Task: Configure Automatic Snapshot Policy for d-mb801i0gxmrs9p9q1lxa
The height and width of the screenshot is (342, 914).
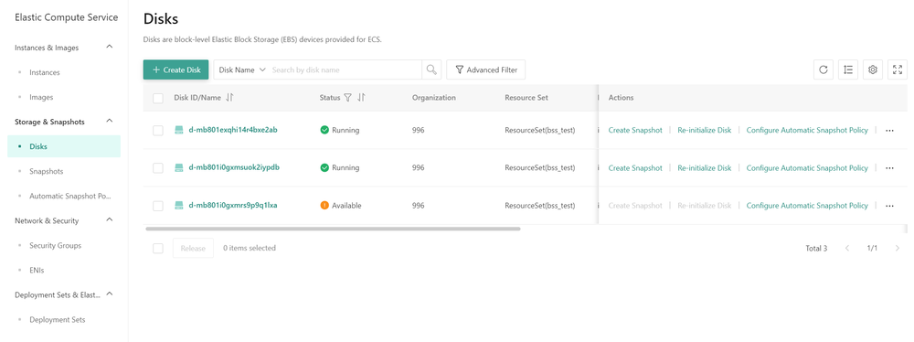Action: click(x=807, y=206)
